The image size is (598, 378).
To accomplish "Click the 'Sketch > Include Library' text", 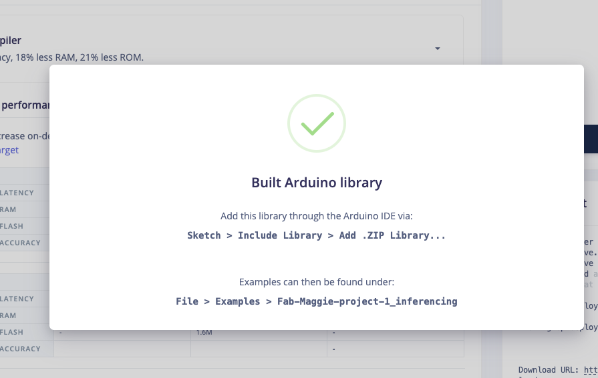I will [x=255, y=235].
